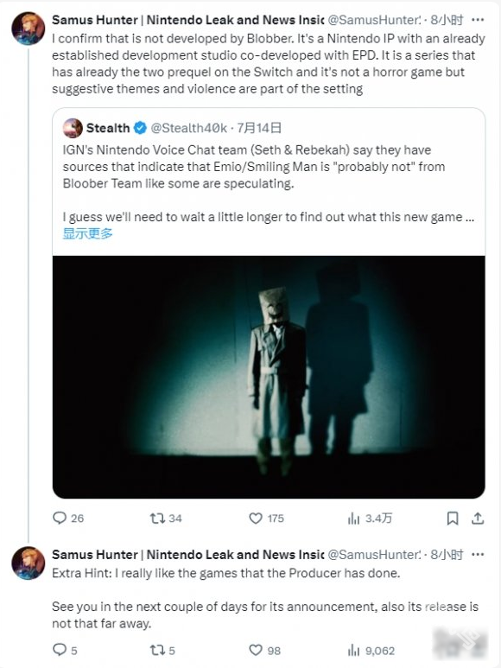Viewport: 501px width, 668px height.
Task: Open the Smiling Man paper-bag image
Action: (269, 377)
